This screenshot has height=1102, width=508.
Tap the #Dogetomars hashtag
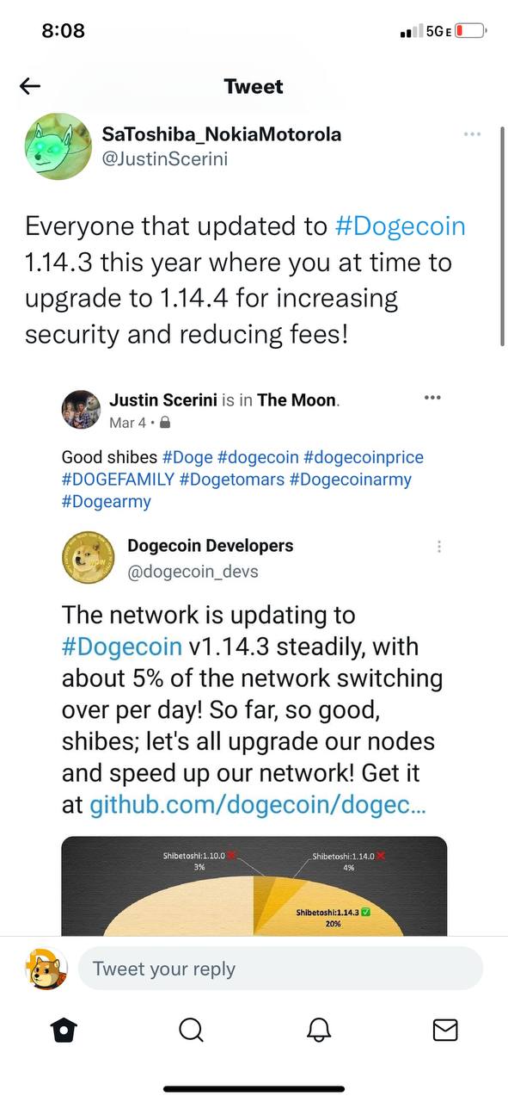[x=232, y=480]
